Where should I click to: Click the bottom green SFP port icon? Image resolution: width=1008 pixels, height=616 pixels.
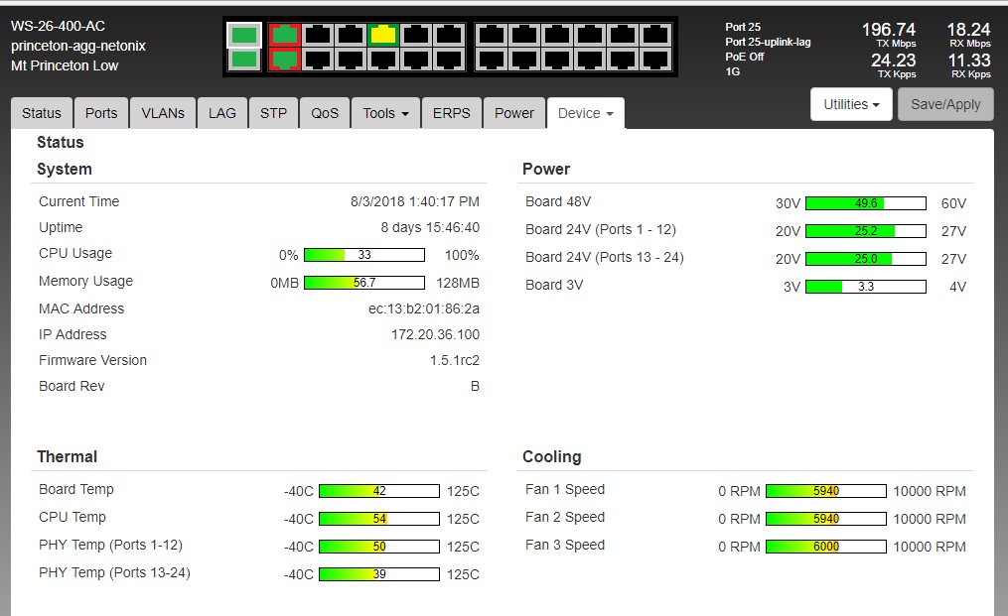244,60
